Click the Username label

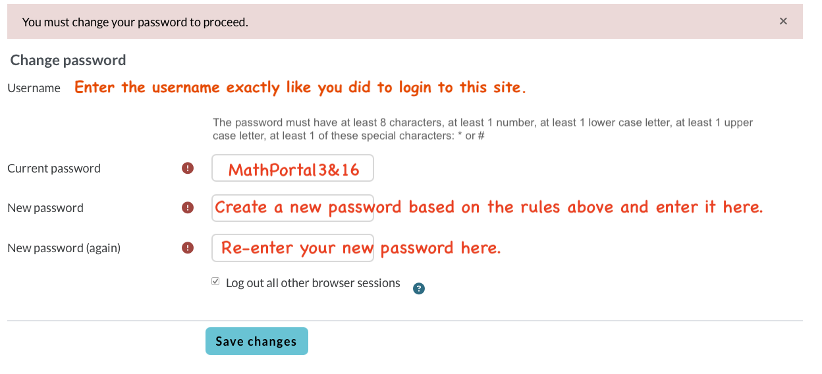[x=34, y=88]
